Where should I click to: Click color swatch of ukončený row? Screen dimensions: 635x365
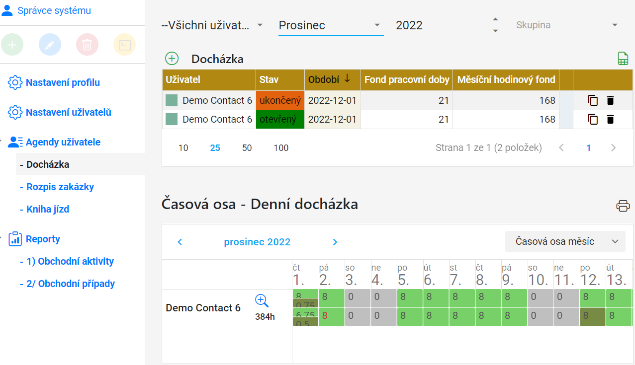pos(172,100)
